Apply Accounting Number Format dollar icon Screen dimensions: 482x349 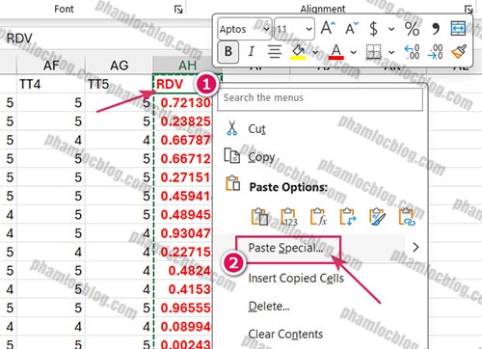pos(373,28)
